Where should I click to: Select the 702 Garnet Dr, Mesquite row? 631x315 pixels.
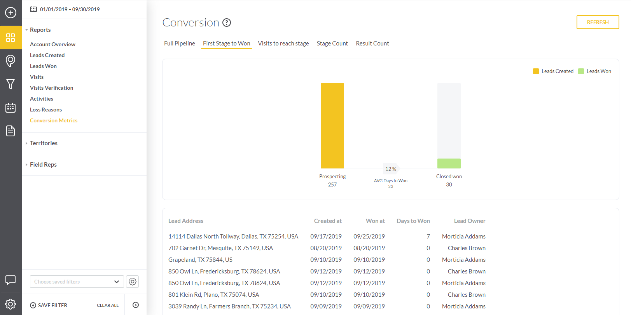[327, 248]
